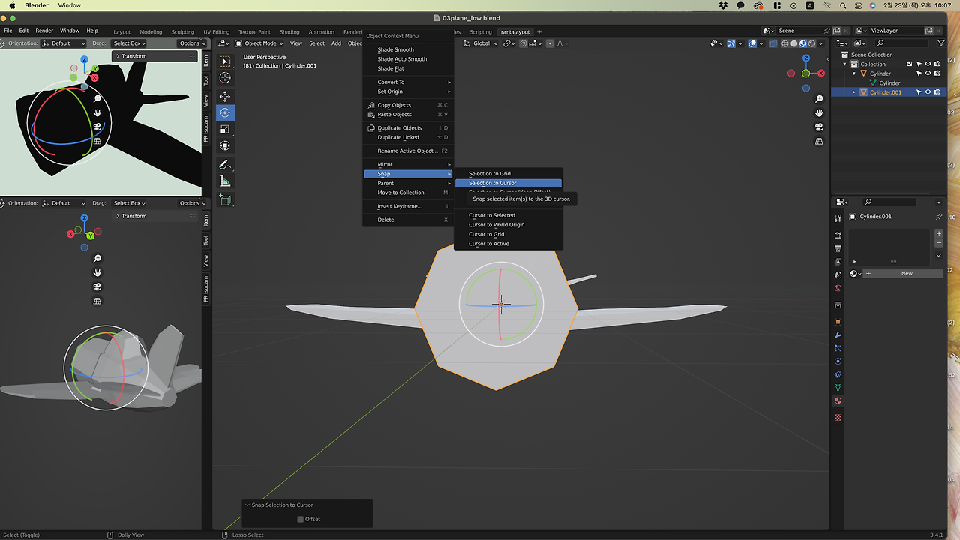Enable the Offset checkbox in Snap panel

click(x=301, y=519)
